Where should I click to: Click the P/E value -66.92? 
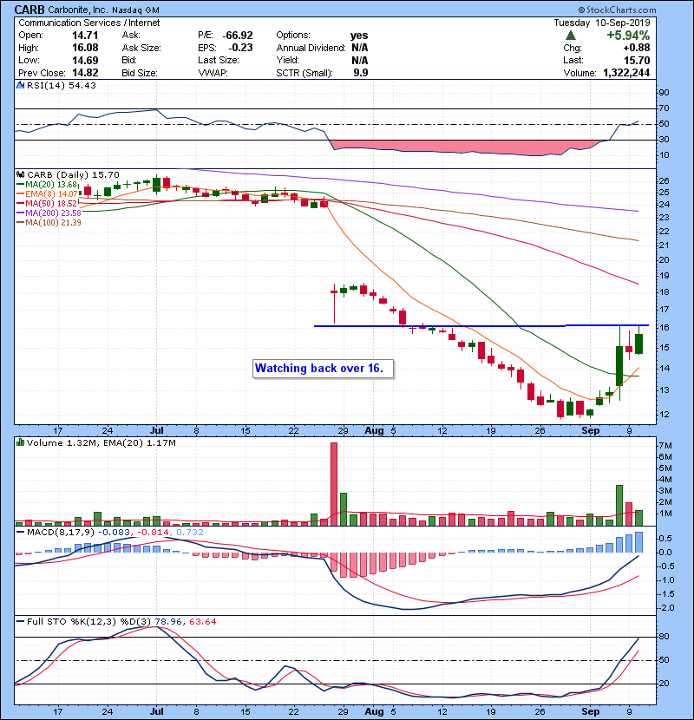coord(238,36)
